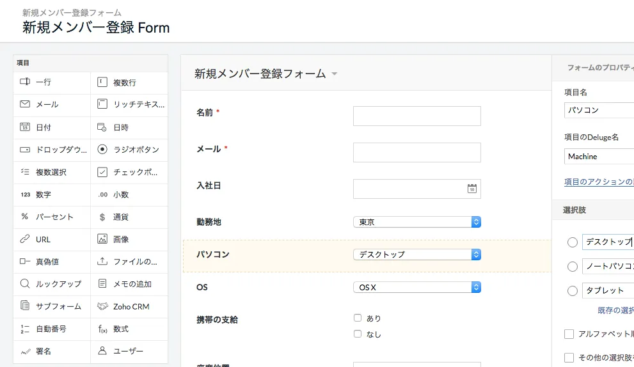Pick the 画像 image field icon
The height and width of the screenshot is (367, 634).
pyautogui.click(x=102, y=239)
